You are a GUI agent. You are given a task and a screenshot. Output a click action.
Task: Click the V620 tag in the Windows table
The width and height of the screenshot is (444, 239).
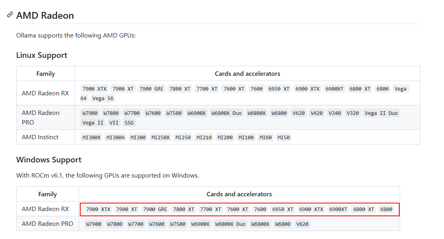(302, 224)
